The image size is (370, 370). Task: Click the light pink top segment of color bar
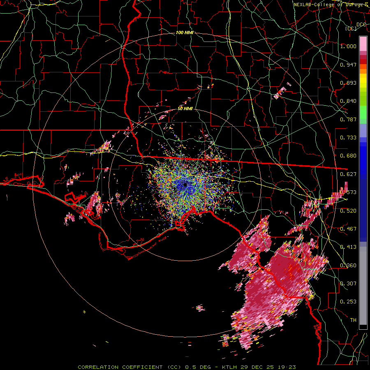(x=363, y=44)
